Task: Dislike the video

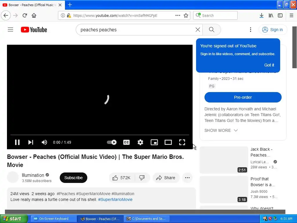Action: click(x=142, y=178)
